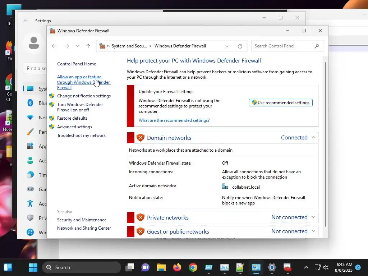368x276 pixels.
Task: Open Network and Sharing Center link
Action: 84,228
